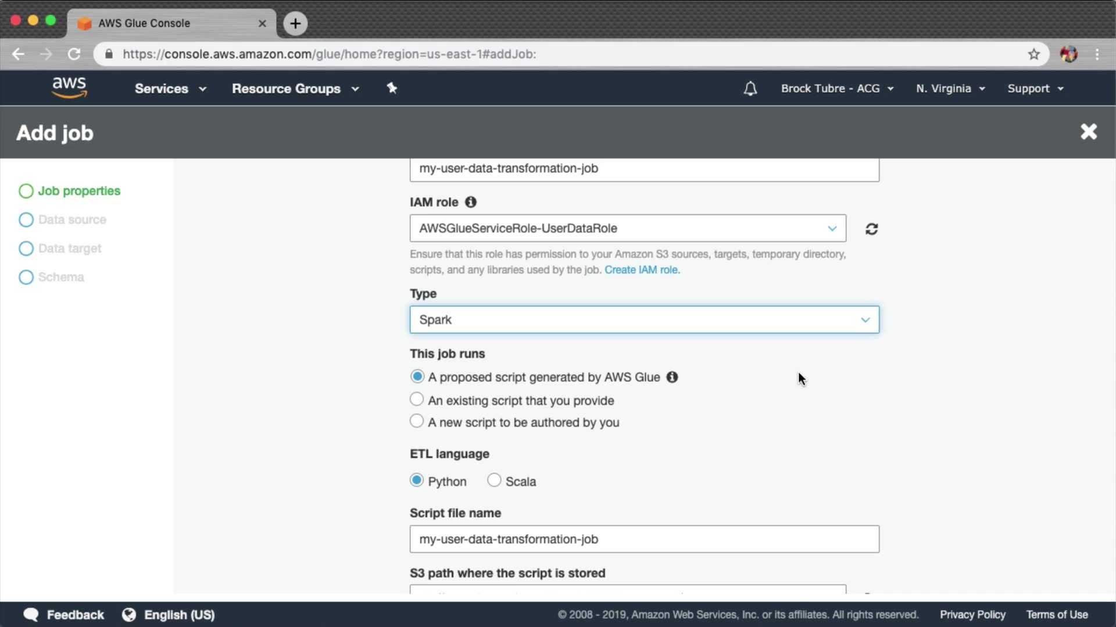
Task: Expand the Type dropdown showing Spark
Action: [x=644, y=320]
